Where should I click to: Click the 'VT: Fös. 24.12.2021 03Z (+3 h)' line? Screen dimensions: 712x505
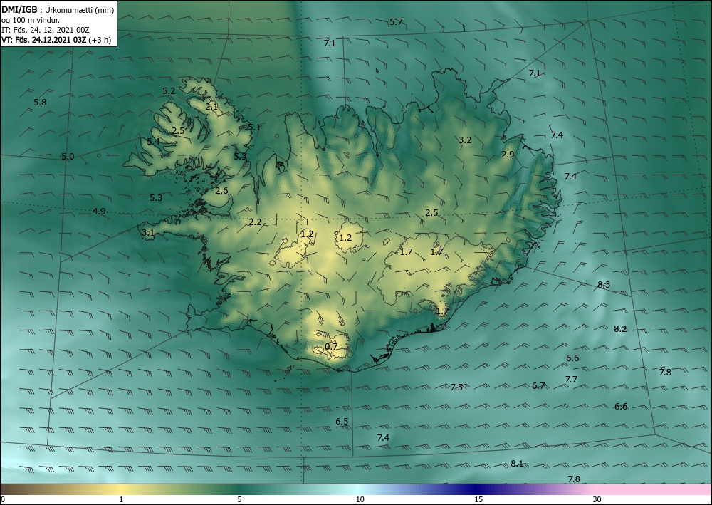point(56,40)
